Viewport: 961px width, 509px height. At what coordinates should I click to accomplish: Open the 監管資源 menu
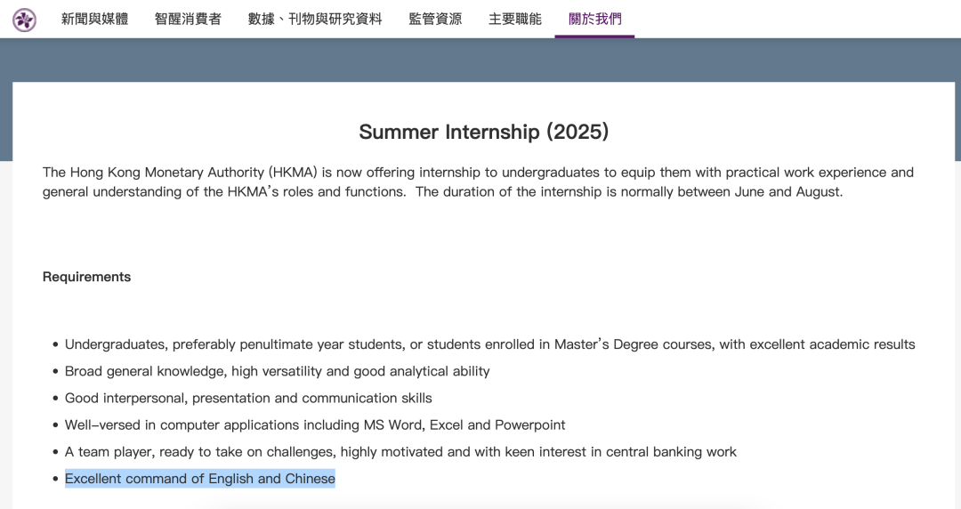(x=435, y=19)
